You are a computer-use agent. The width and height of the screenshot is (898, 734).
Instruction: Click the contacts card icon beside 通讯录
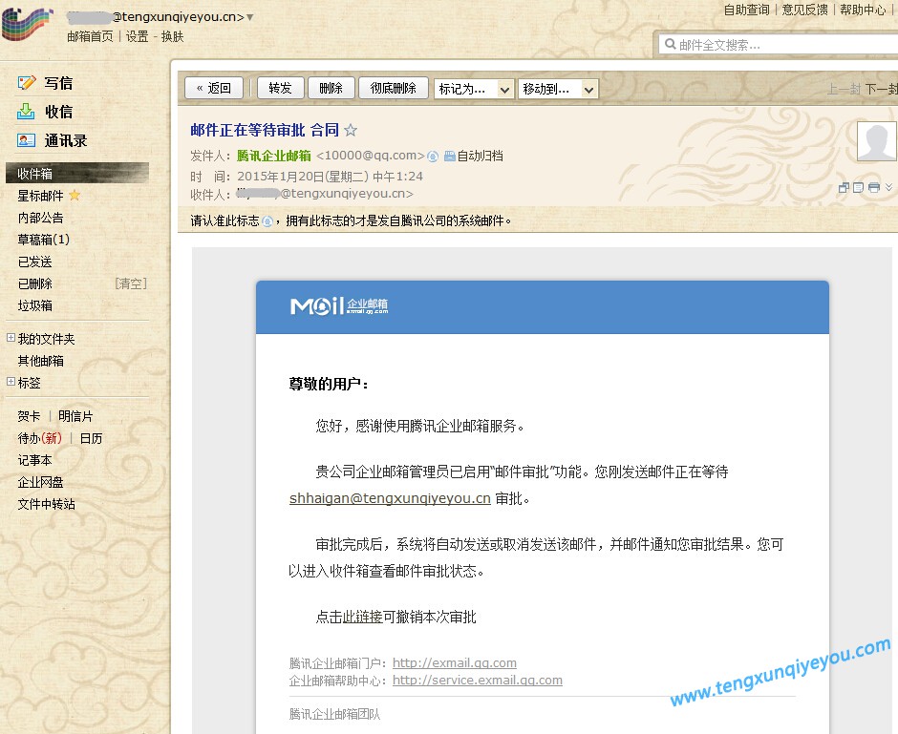coord(27,140)
